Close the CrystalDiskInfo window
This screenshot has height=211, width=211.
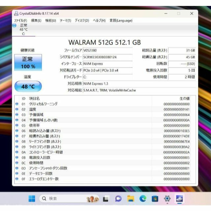pyautogui.click(x=192, y=14)
